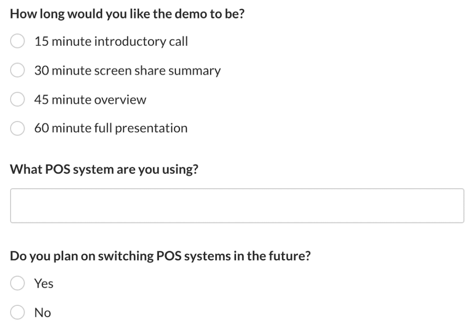This screenshot has height=326, width=472.
Task: Click the '30 minute screen share summary' label text
Action: coord(127,70)
